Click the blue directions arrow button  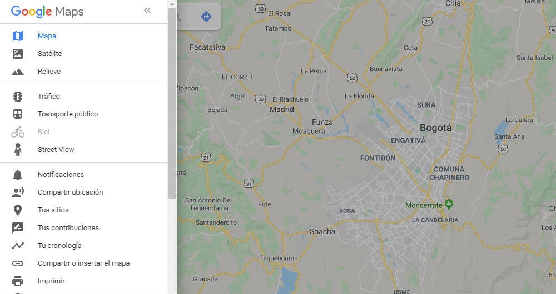(206, 16)
